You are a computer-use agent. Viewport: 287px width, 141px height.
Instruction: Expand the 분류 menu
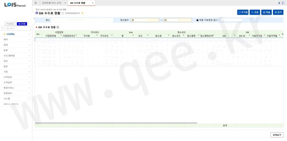(16, 50)
